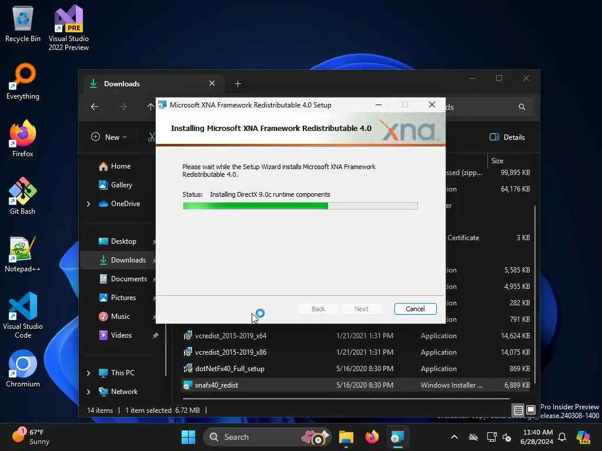Unpin Videos using its pin icon
This screenshot has width=602, height=451.
(x=155, y=335)
